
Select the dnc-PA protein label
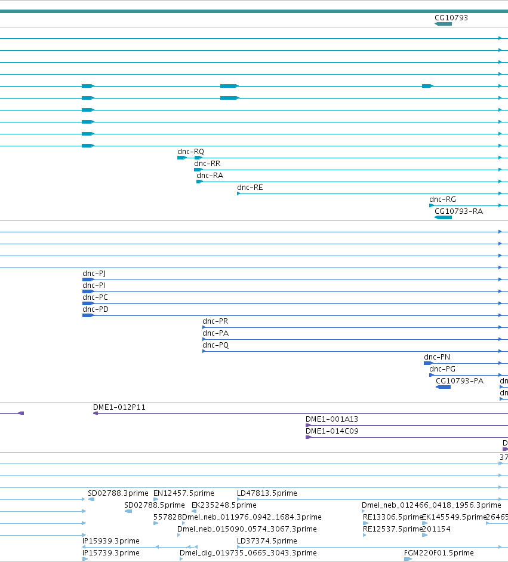[215, 333]
